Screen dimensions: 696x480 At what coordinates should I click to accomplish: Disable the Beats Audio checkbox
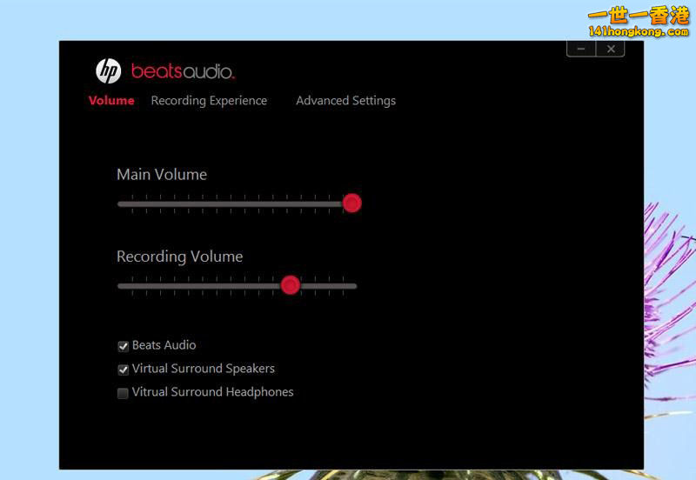pyautogui.click(x=124, y=346)
